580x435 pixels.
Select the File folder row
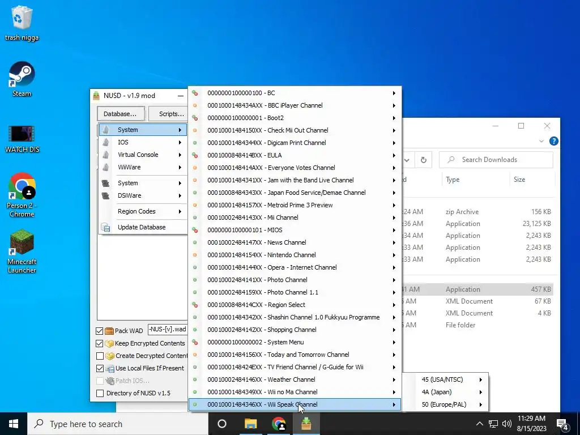coord(477,325)
